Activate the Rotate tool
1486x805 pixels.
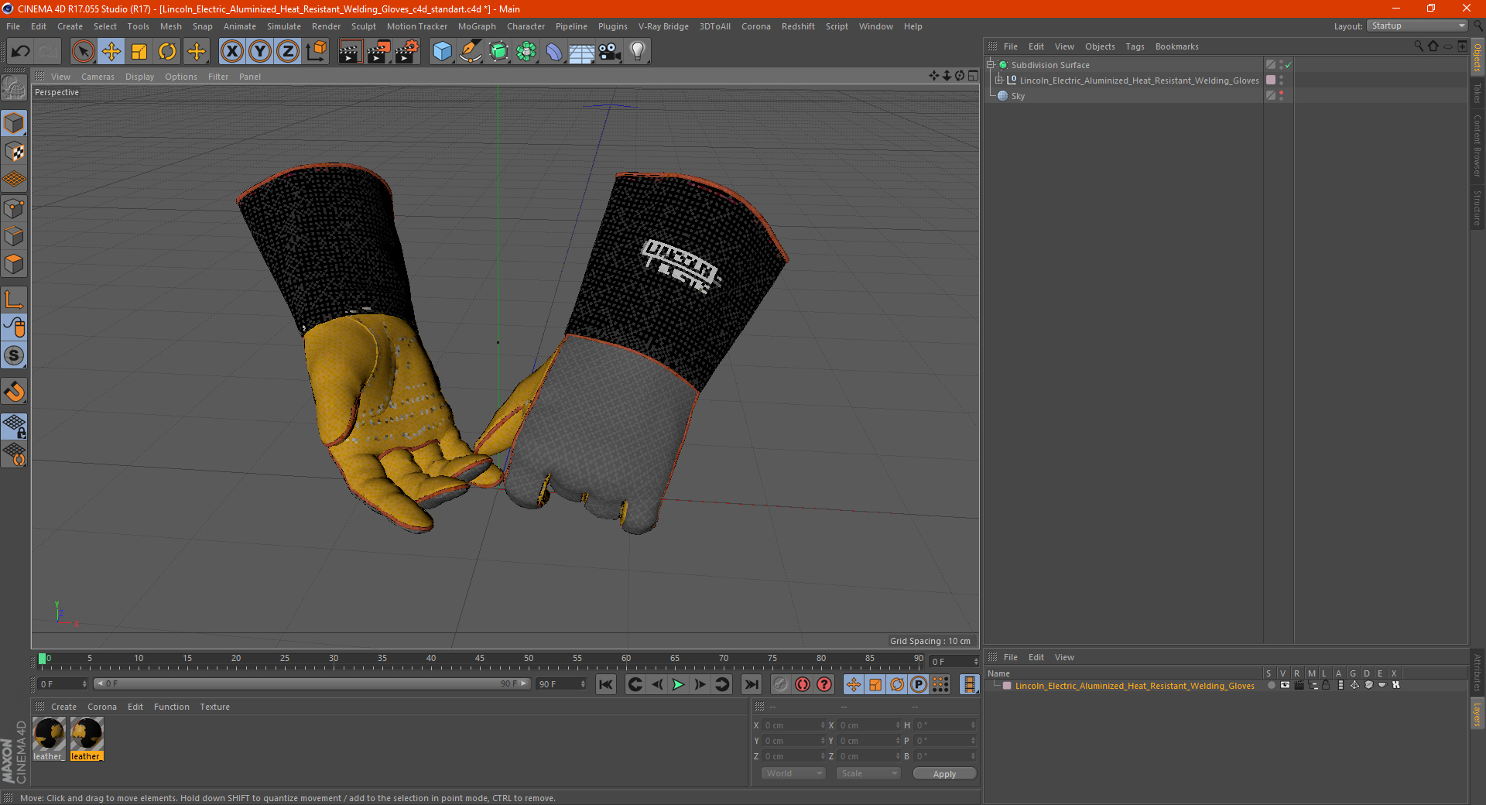[x=167, y=52]
